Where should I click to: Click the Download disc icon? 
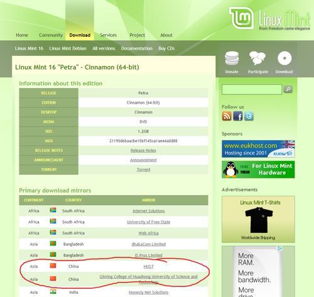[284, 58]
